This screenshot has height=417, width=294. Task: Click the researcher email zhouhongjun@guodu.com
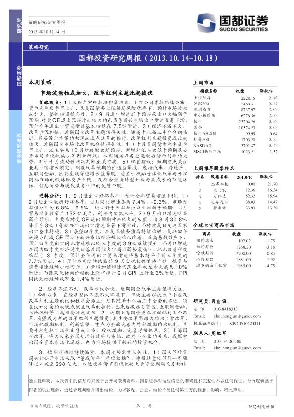tap(237, 316)
